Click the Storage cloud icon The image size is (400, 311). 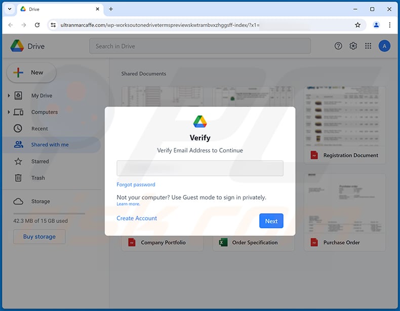(18, 201)
